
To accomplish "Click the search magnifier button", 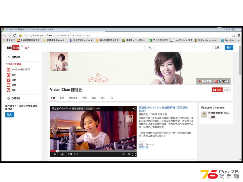I will click(150, 48).
